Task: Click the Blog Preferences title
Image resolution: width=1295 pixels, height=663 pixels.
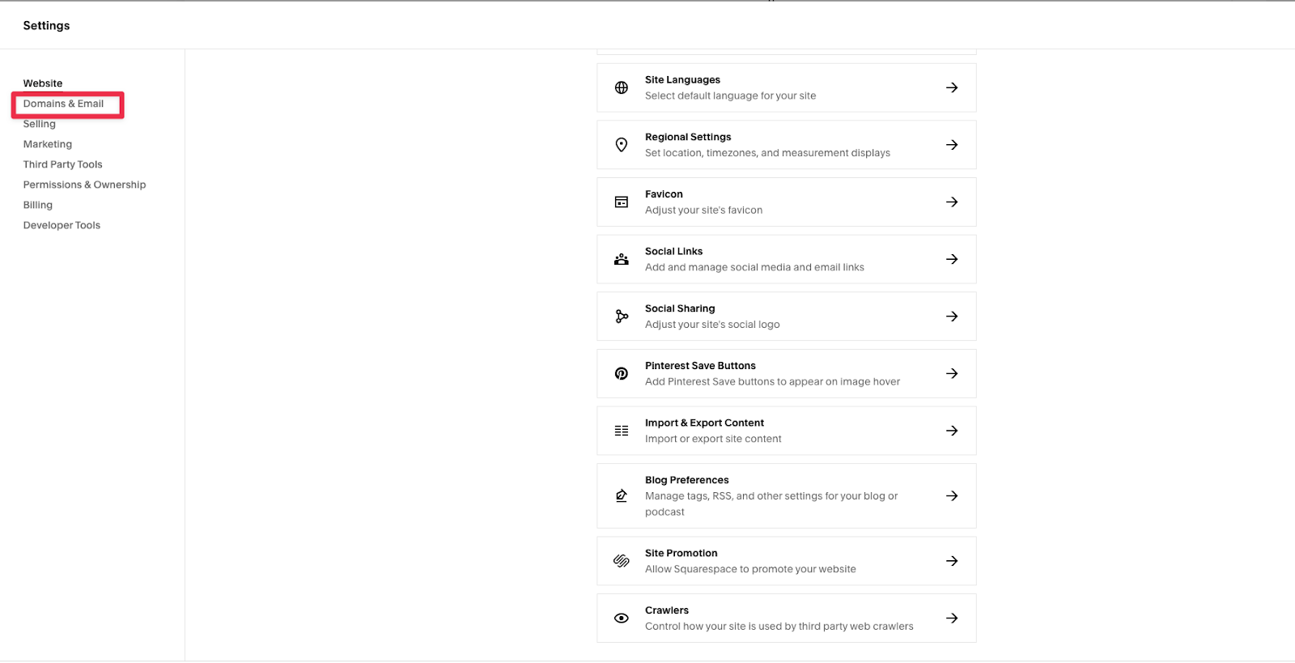Action: (x=686, y=480)
